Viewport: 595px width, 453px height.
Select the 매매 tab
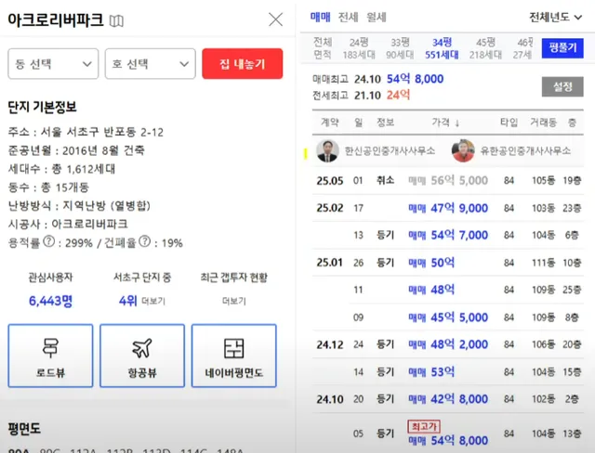click(320, 17)
